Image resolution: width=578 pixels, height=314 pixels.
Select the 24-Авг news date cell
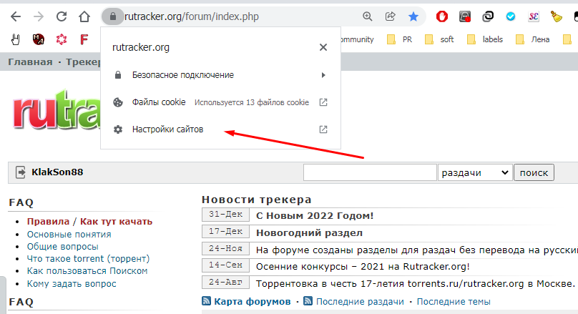tap(225, 283)
